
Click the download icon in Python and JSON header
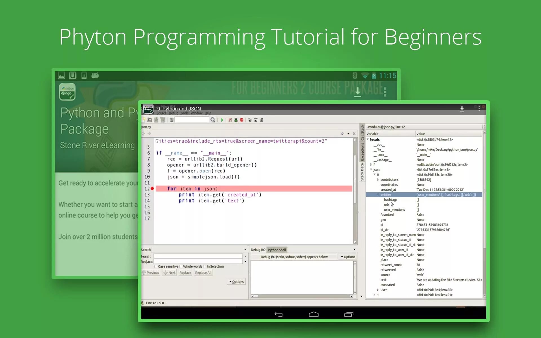462,109
